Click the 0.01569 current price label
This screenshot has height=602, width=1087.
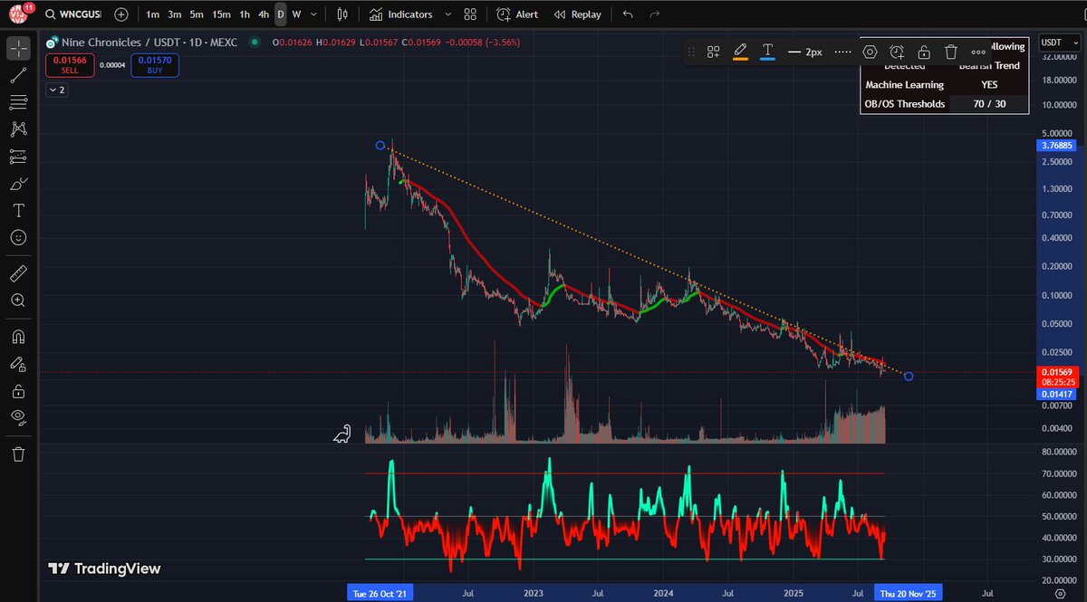1056,373
